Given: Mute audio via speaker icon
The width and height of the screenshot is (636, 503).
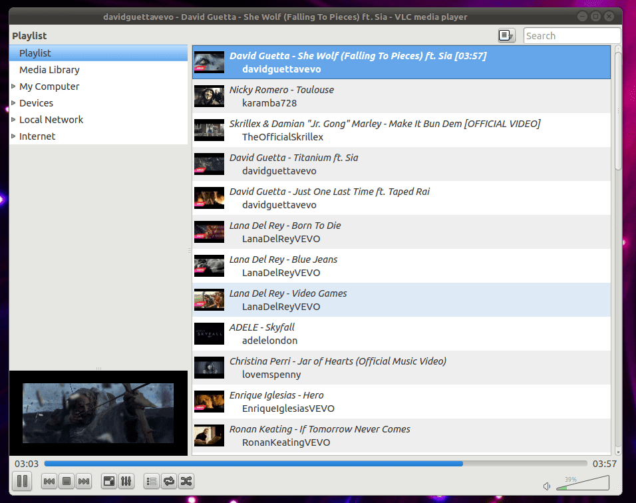Looking at the screenshot, I should [547, 486].
